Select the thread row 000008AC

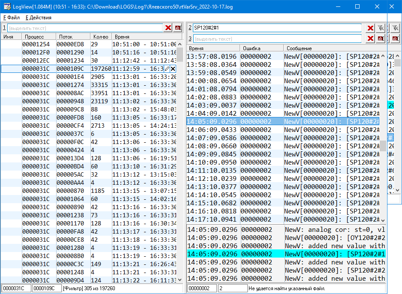89,93
